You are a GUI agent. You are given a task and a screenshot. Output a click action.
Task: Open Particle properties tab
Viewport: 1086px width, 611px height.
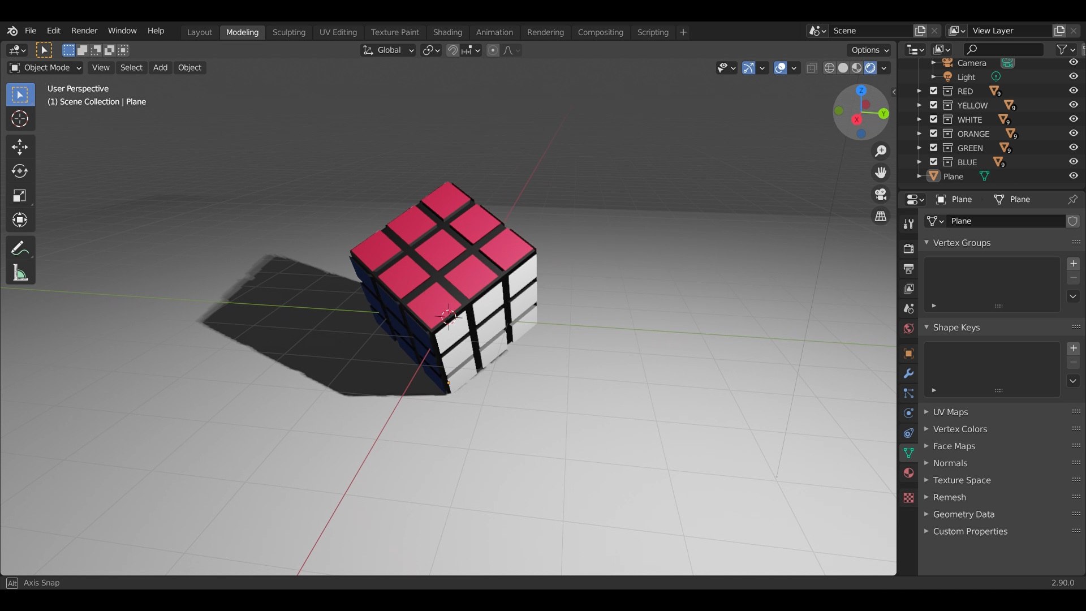908,393
